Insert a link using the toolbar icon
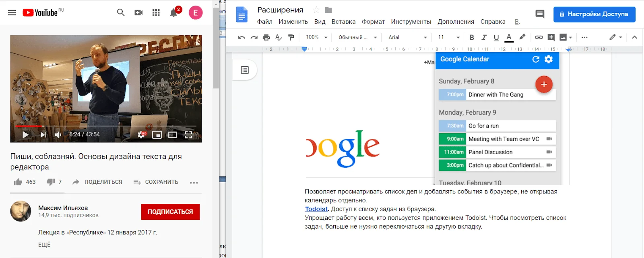The width and height of the screenshot is (644, 258). 539,37
